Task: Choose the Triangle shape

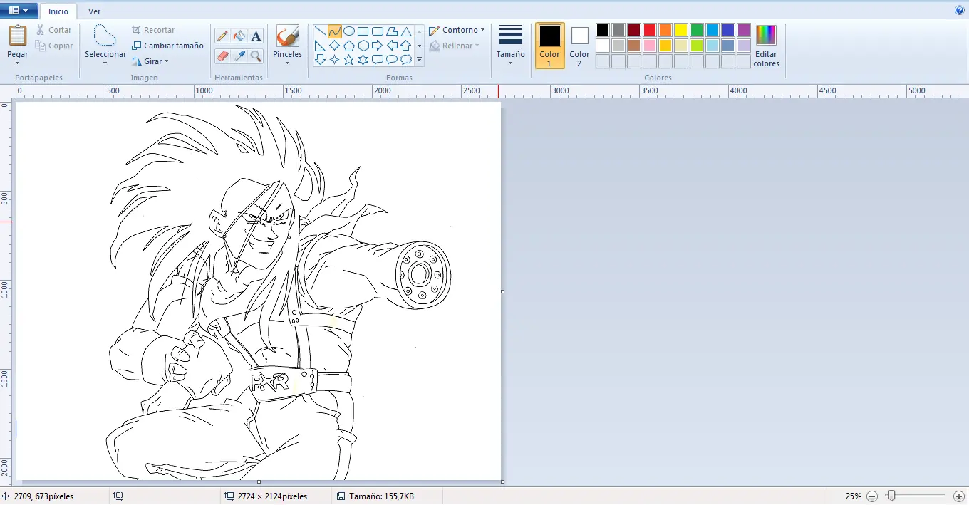Action: tap(406, 31)
